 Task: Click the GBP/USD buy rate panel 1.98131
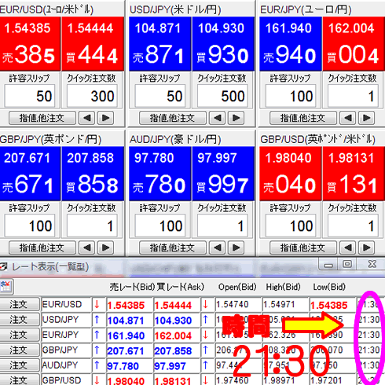pyautogui.click(x=354, y=174)
